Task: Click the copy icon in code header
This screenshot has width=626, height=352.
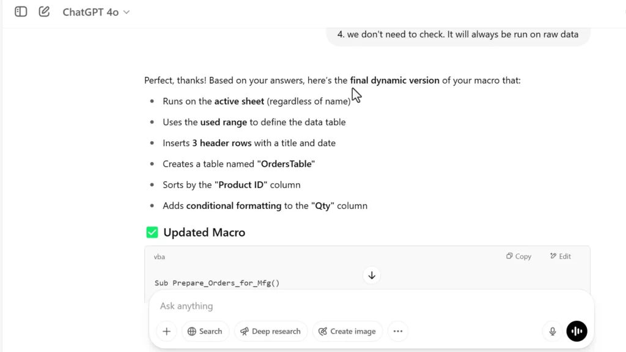Action: [x=509, y=256]
